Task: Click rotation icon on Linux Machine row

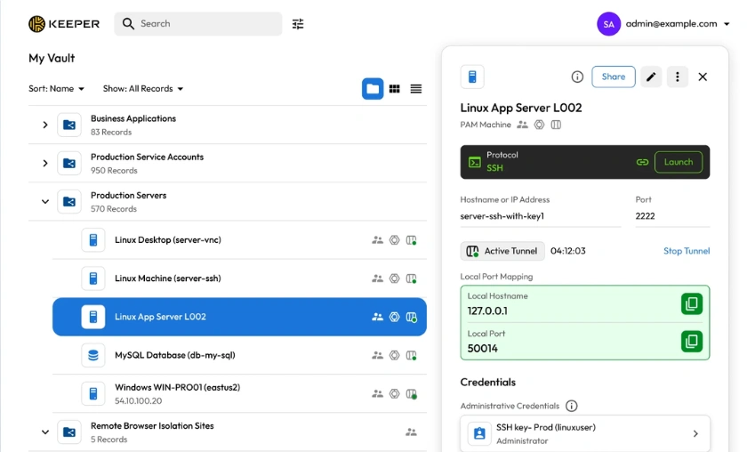Action: (395, 278)
